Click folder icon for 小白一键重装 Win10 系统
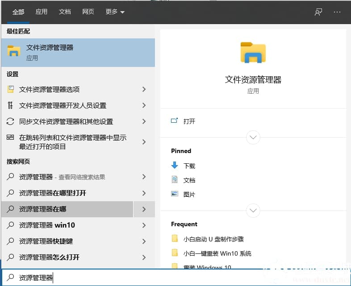The height and width of the screenshot is (286, 351). click(175, 253)
